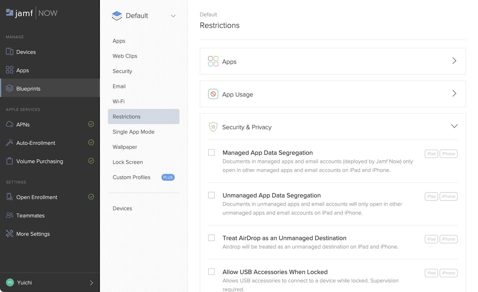This screenshot has width=478, height=292.
Task: Click the Open Enrollment device icon
Action: tap(10, 197)
